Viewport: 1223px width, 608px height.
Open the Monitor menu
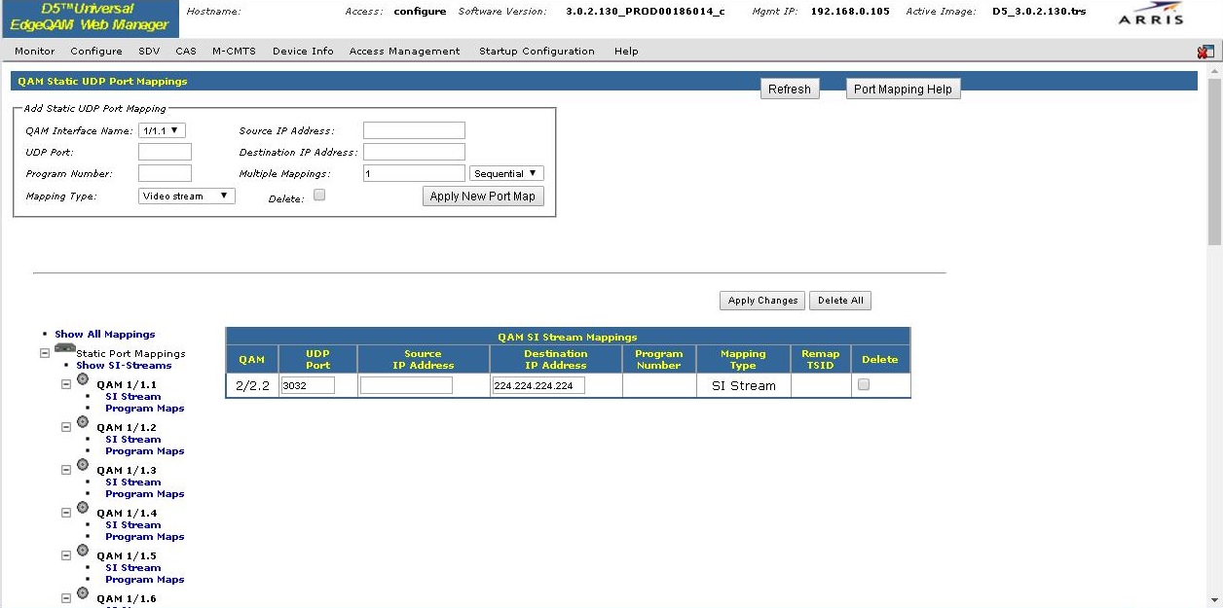(35, 51)
